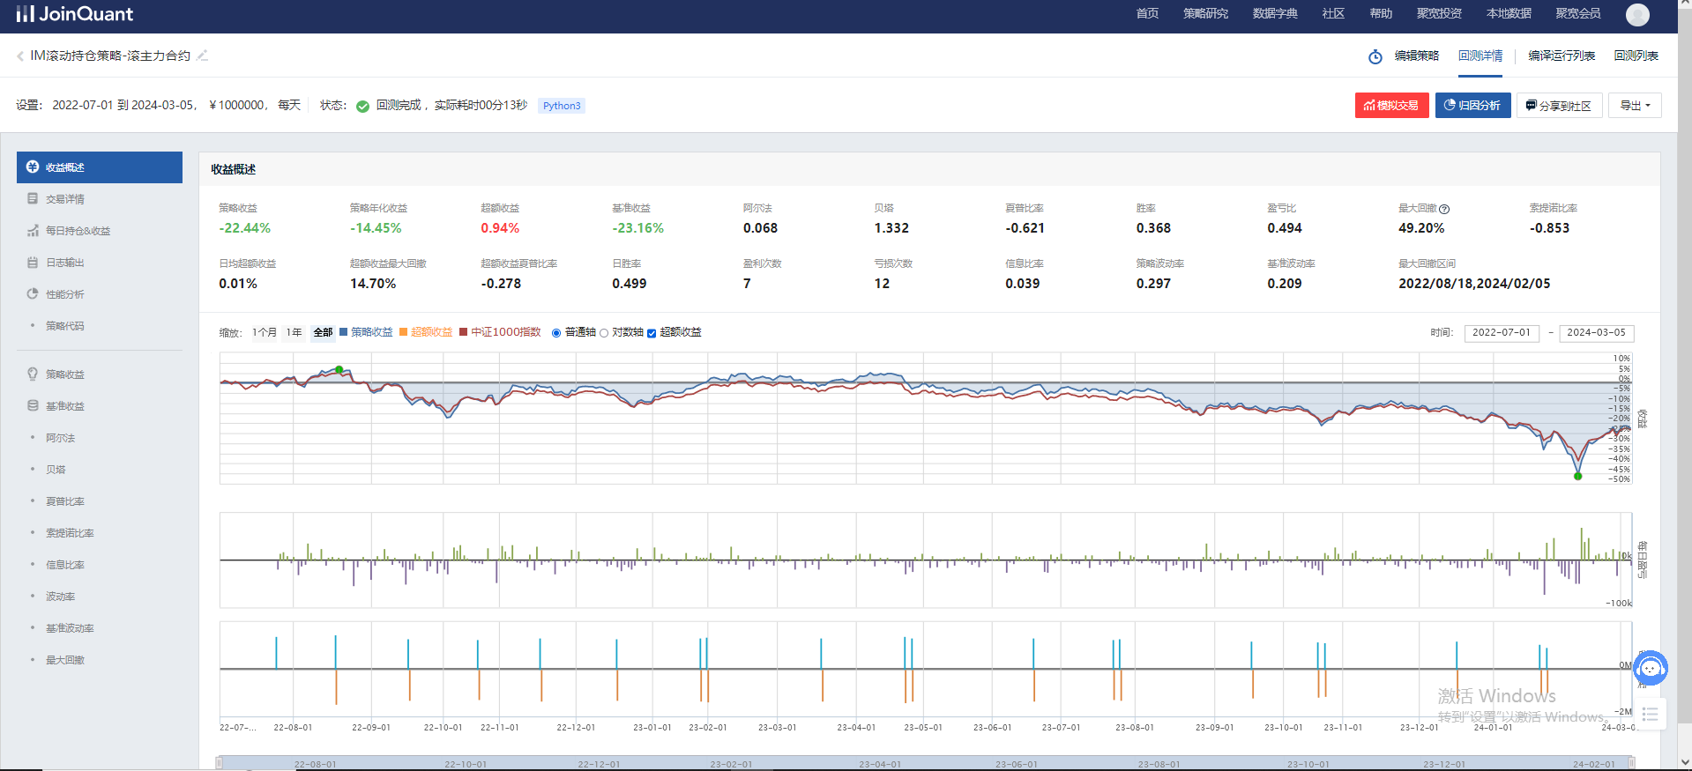Uncheck the 超额收益 checkbox
This screenshot has width=1692, height=771.
pos(652,333)
